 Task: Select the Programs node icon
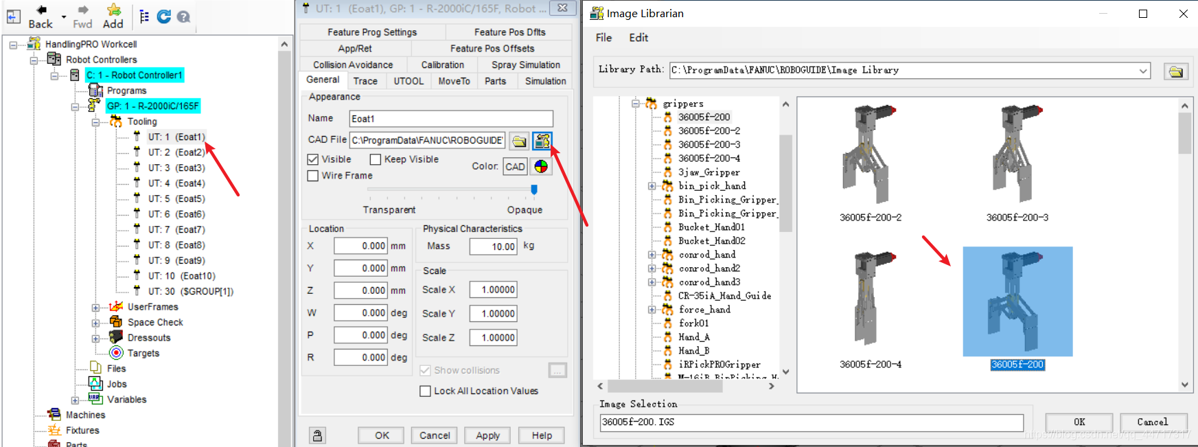pos(96,91)
